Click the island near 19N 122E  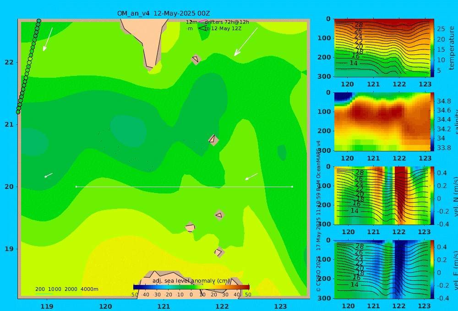pos(219,252)
